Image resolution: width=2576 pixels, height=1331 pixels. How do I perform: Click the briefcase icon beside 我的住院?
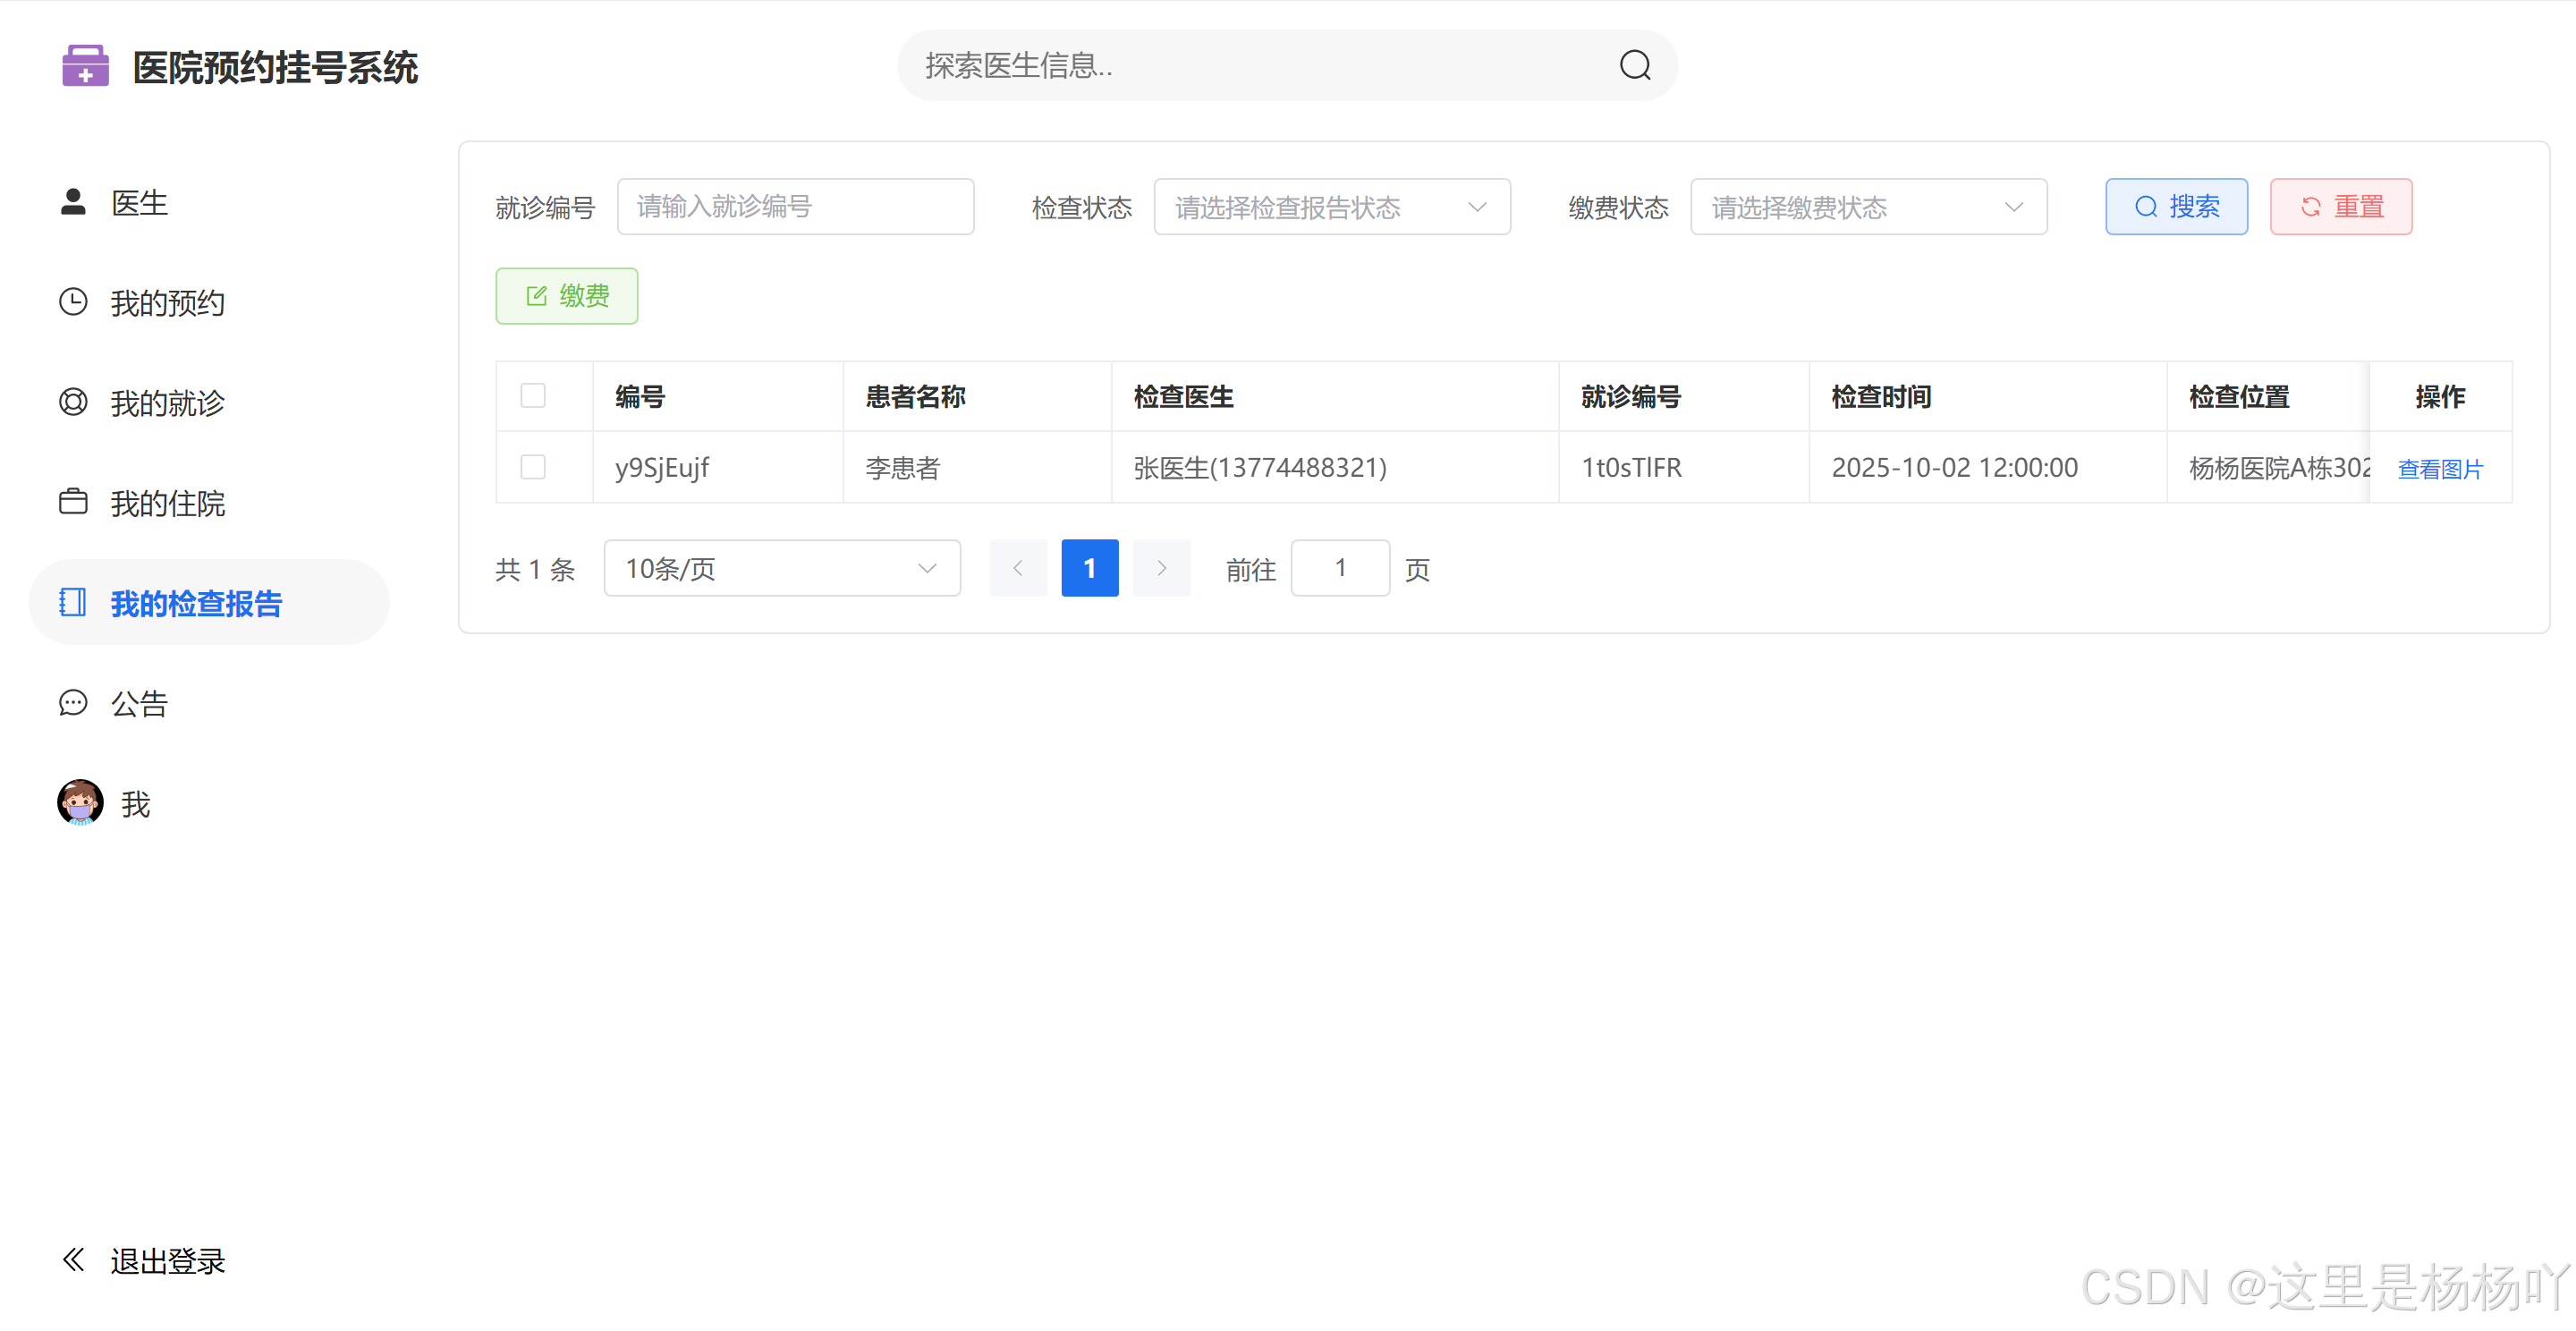(x=73, y=502)
